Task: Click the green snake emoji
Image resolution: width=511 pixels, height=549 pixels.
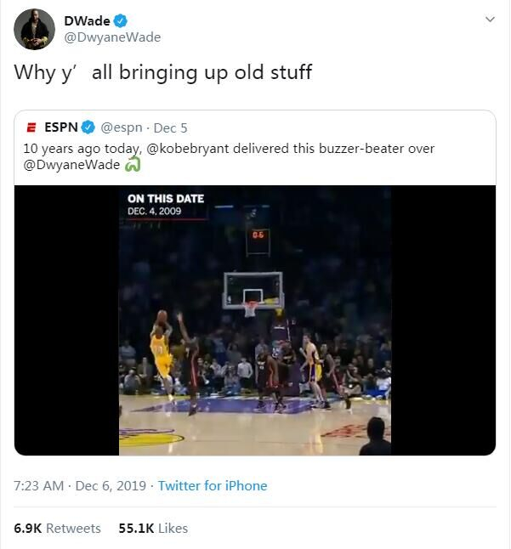Action: [132, 165]
